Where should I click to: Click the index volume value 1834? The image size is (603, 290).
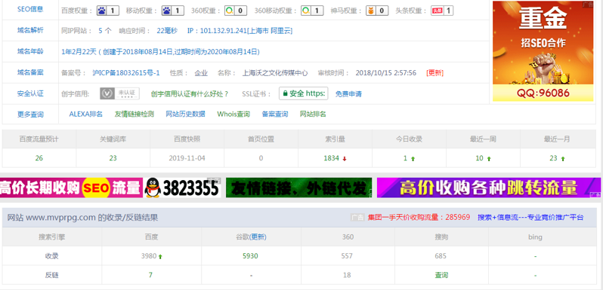(x=332, y=158)
